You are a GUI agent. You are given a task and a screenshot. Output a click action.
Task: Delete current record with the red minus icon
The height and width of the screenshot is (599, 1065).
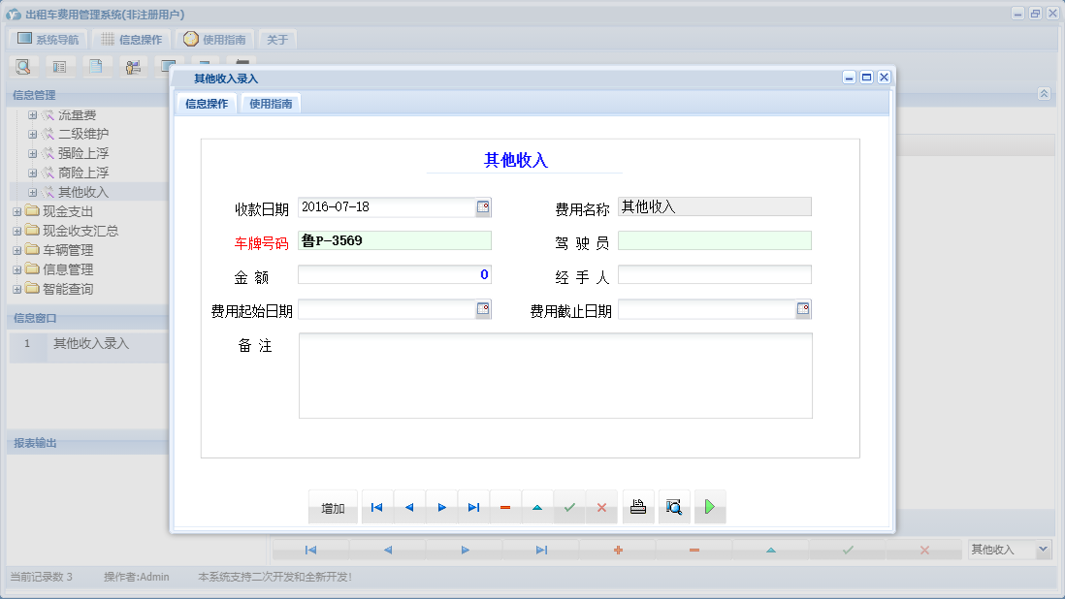[x=505, y=506]
